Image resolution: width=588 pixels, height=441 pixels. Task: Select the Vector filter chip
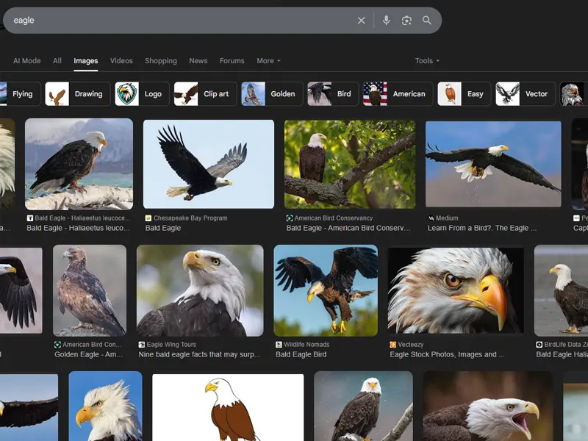click(525, 94)
